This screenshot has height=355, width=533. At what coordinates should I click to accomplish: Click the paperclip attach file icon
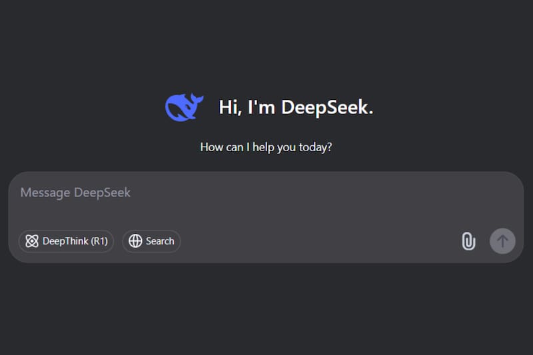tap(468, 241)
